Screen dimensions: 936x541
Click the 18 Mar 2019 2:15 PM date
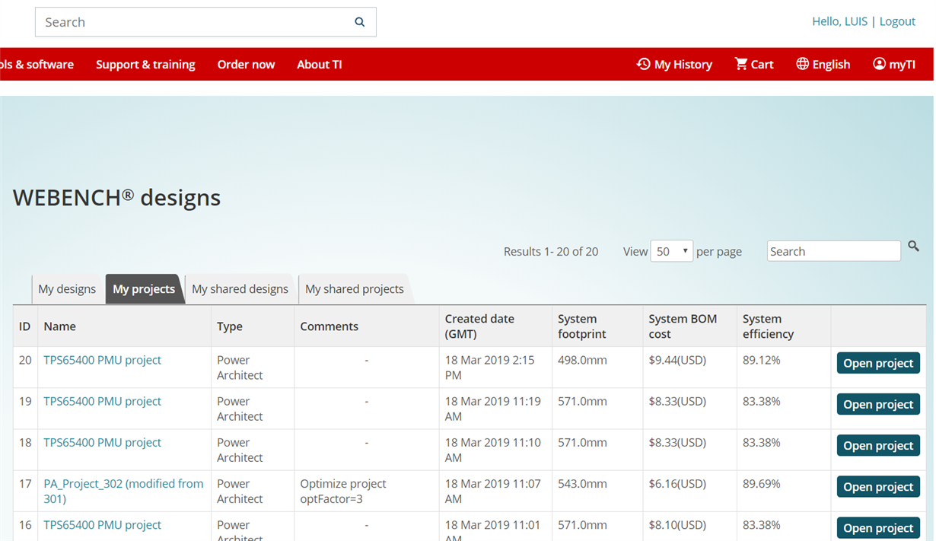(x=490, y=368)
